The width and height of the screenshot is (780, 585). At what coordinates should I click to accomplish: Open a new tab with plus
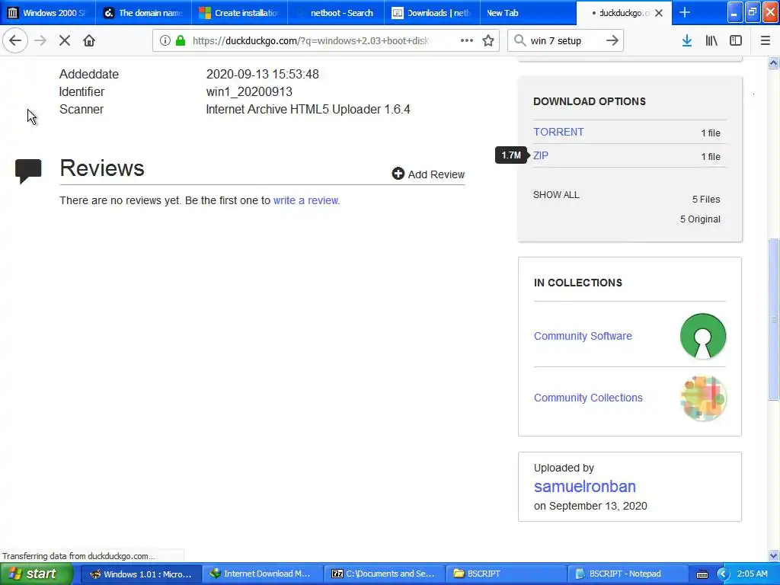click(685, 12)
